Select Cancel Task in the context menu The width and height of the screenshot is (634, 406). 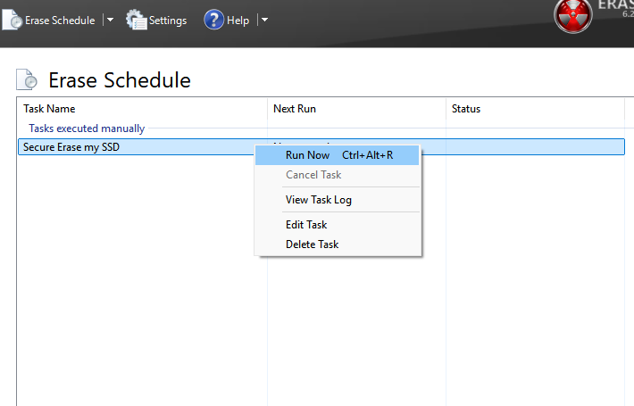[x=313, y=175]
